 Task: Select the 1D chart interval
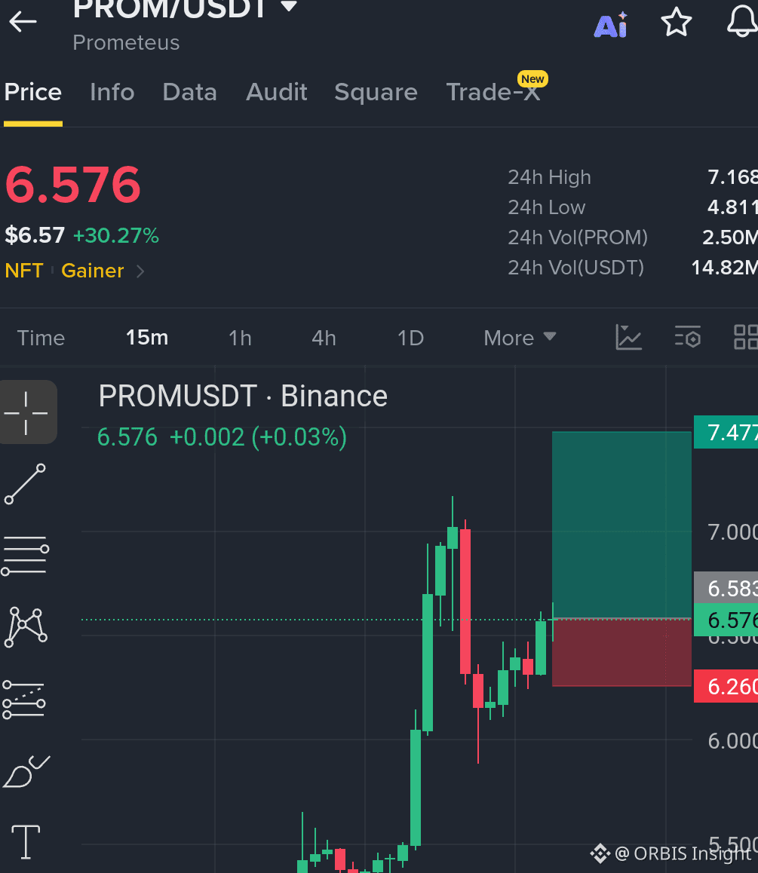[410, 338]
